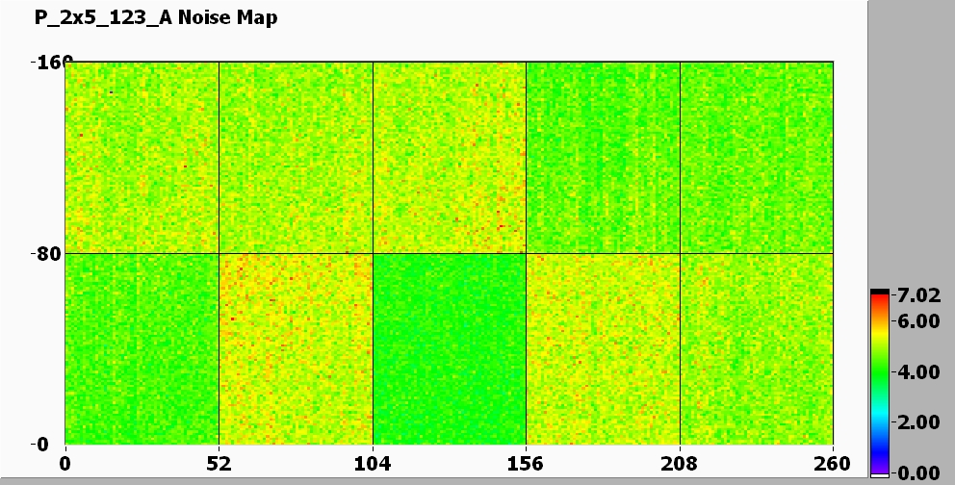Click the x-axis tick label 260
Screen dimensions: 955x485
(x=832, y=465)
